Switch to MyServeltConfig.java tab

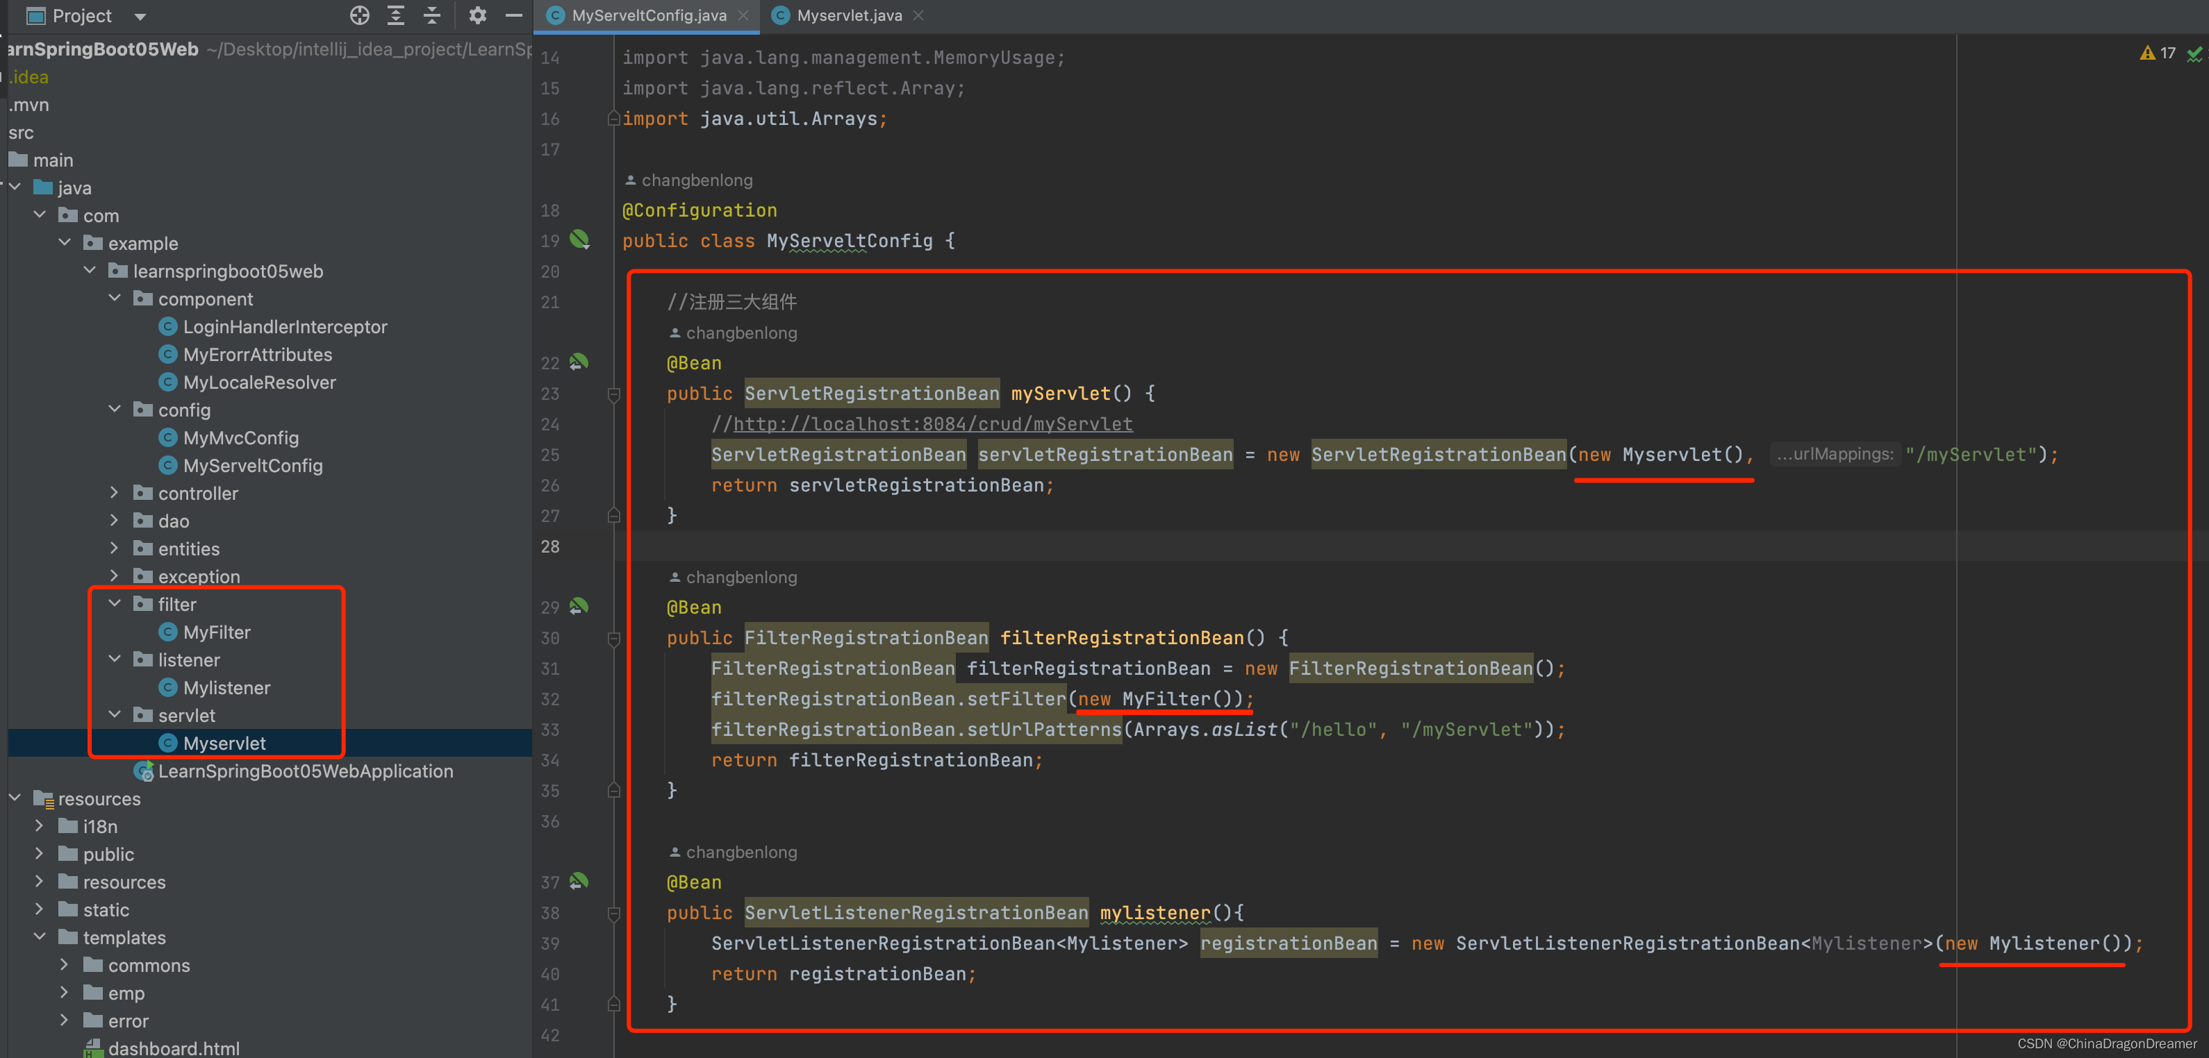(x=648, y=15)
